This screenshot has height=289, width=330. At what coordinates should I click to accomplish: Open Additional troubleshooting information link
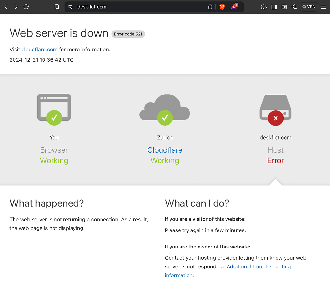tap(228, 271)
